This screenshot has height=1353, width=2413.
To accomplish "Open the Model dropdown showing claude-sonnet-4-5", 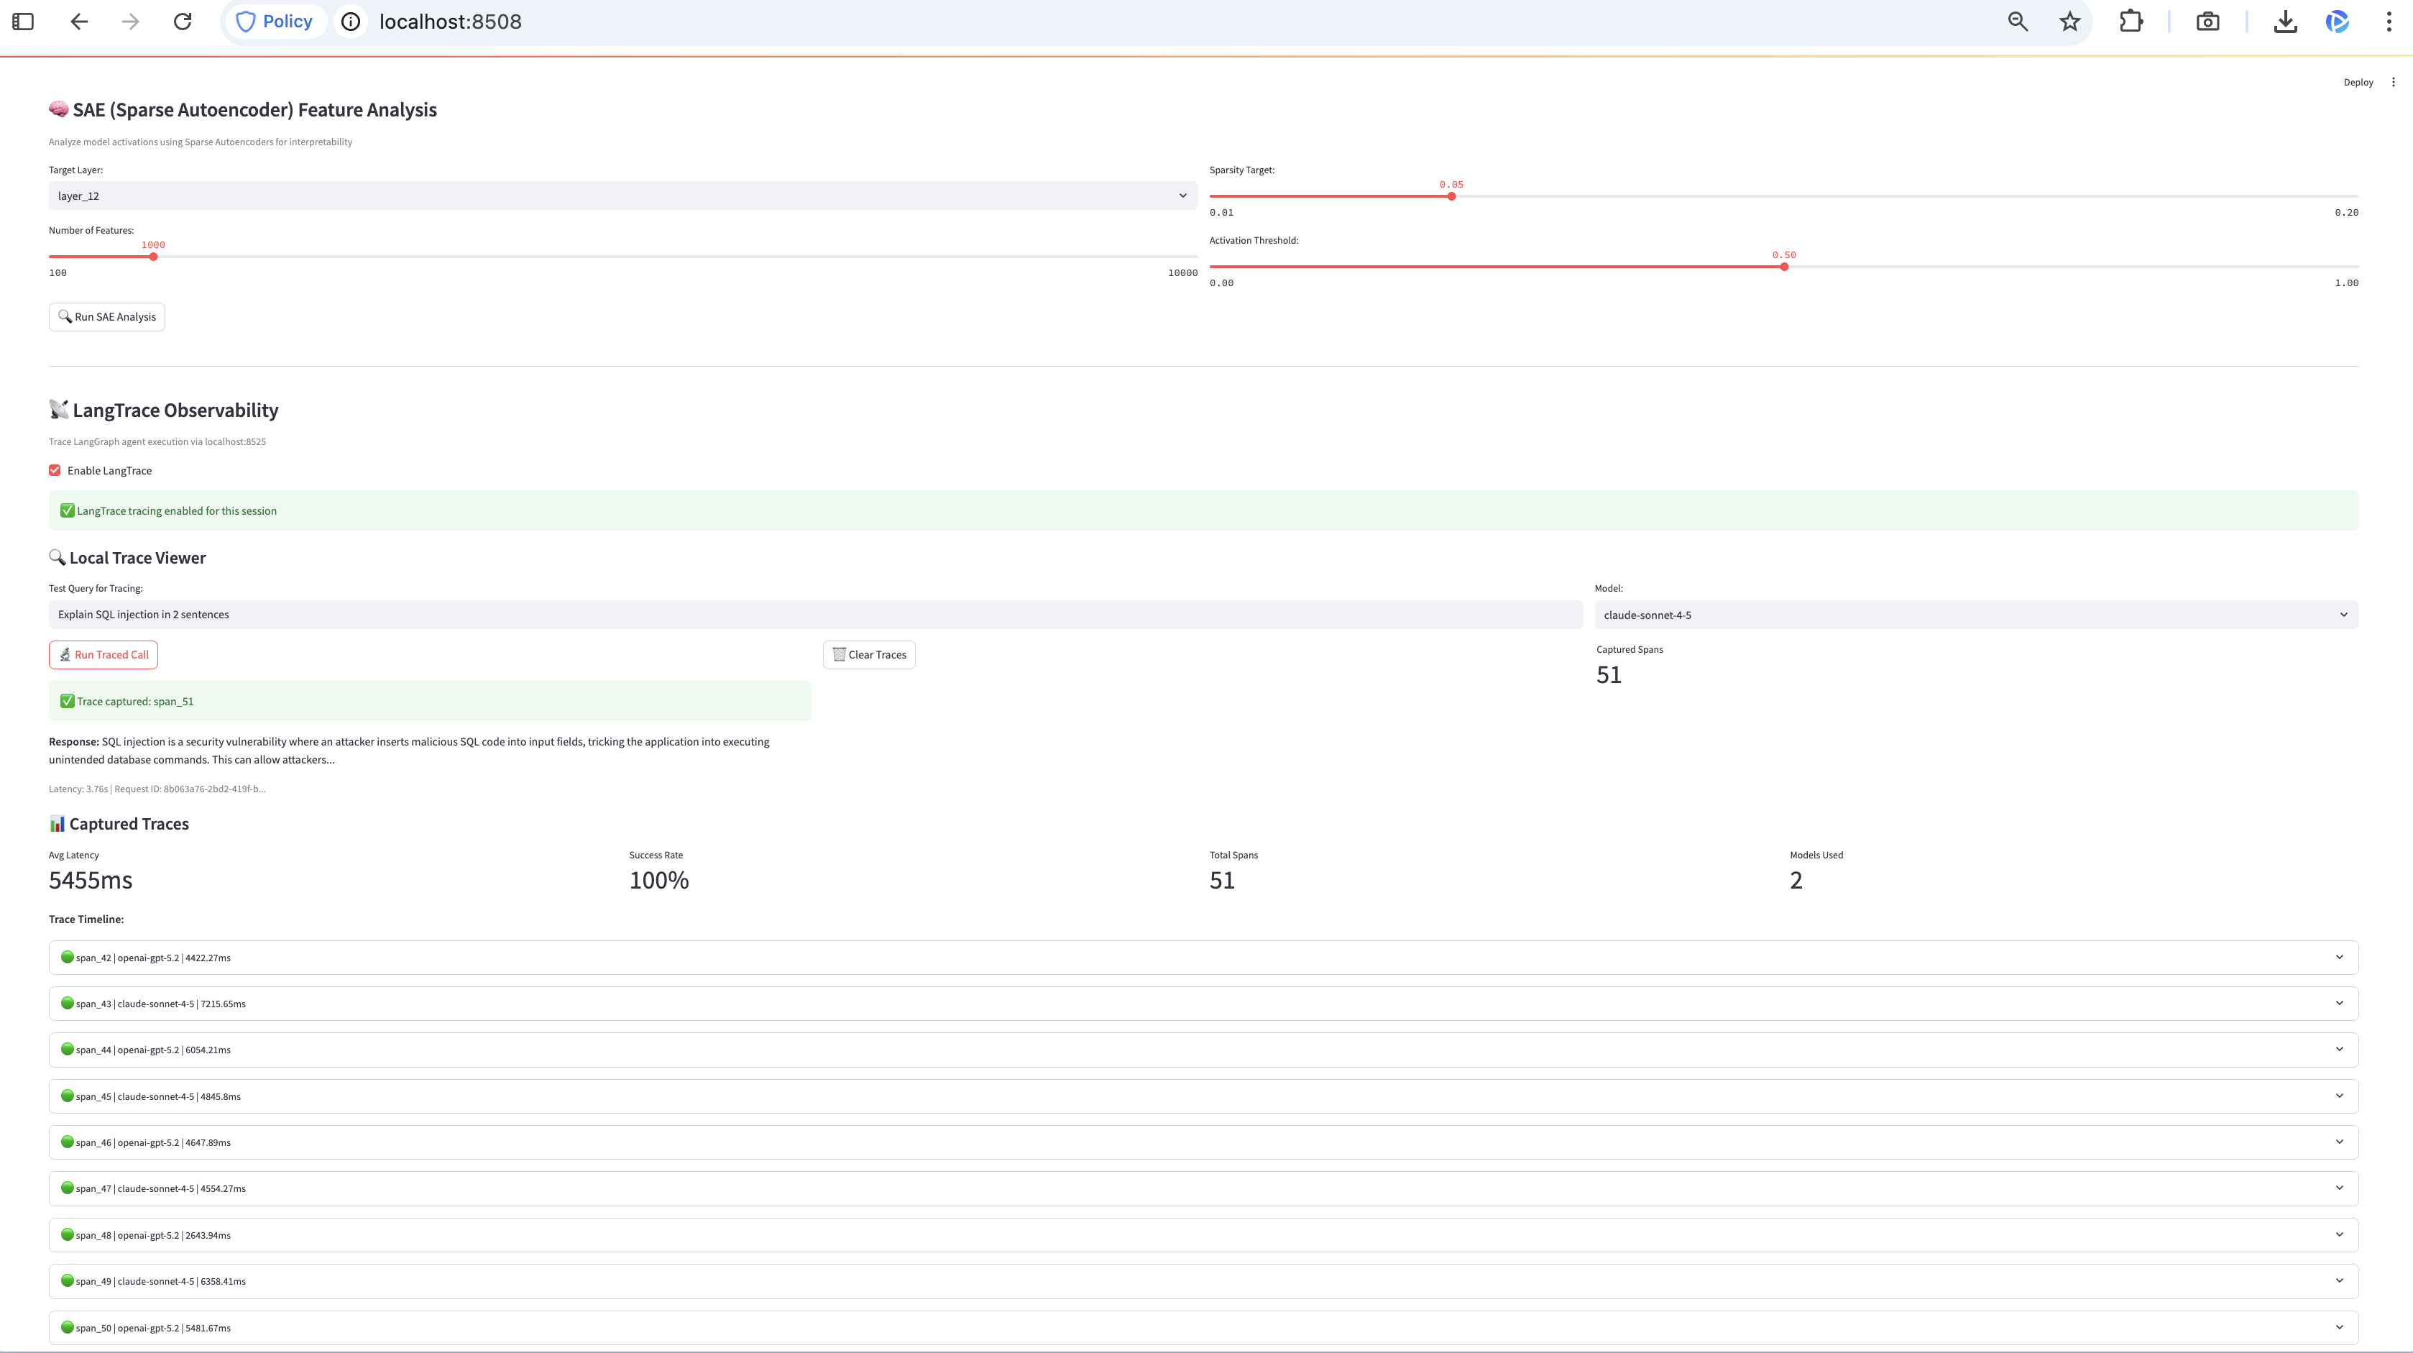I will click(1975, 615).
